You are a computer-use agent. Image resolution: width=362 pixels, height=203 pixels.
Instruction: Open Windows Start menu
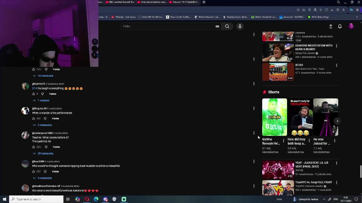pyautogui.click(x=5, y=199)
